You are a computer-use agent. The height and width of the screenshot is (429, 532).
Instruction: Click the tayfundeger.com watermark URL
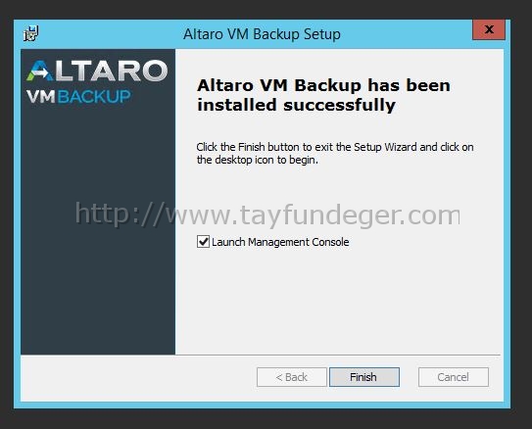tap(267, 214)
